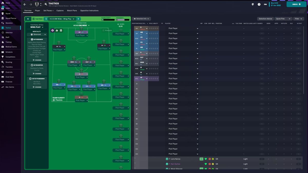Click Loris Karius's green heart condition icon
This screenshot has width=308, height=173.
tap(206, 159)
